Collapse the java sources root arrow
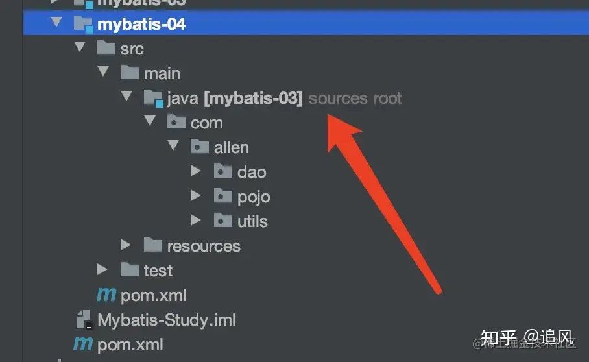 point(126,96)
